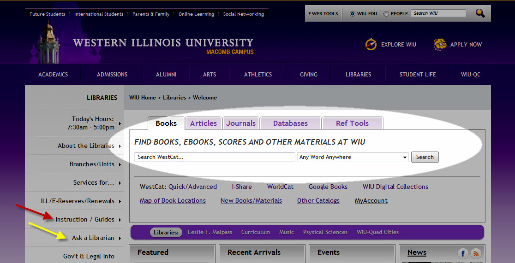Open the Facebook icon in News

(463, 253)
